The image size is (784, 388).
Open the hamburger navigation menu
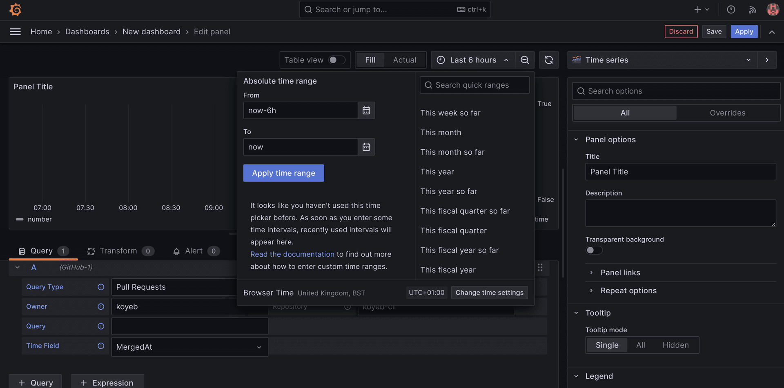[x=15, y=32]
